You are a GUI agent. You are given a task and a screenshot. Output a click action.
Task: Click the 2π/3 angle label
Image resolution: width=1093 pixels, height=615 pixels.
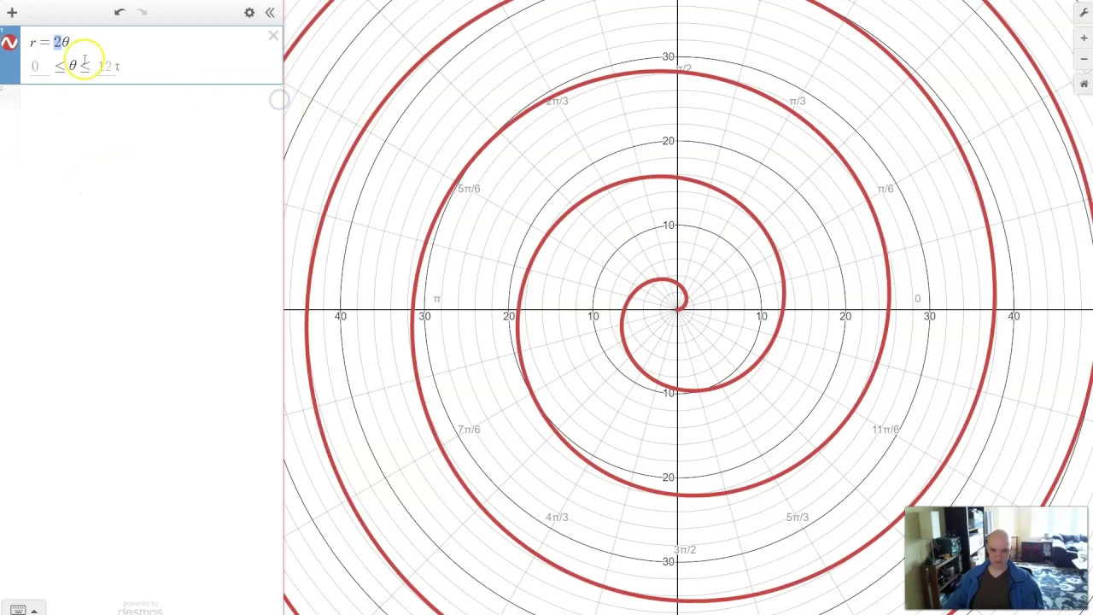557,101
